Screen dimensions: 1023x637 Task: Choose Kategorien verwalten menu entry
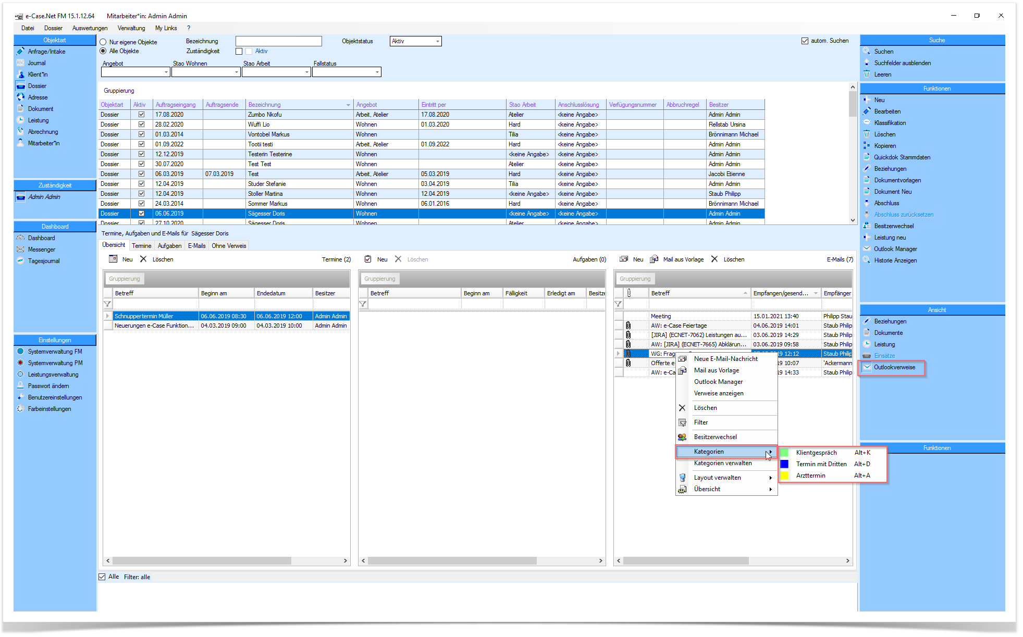coord(723,463)
